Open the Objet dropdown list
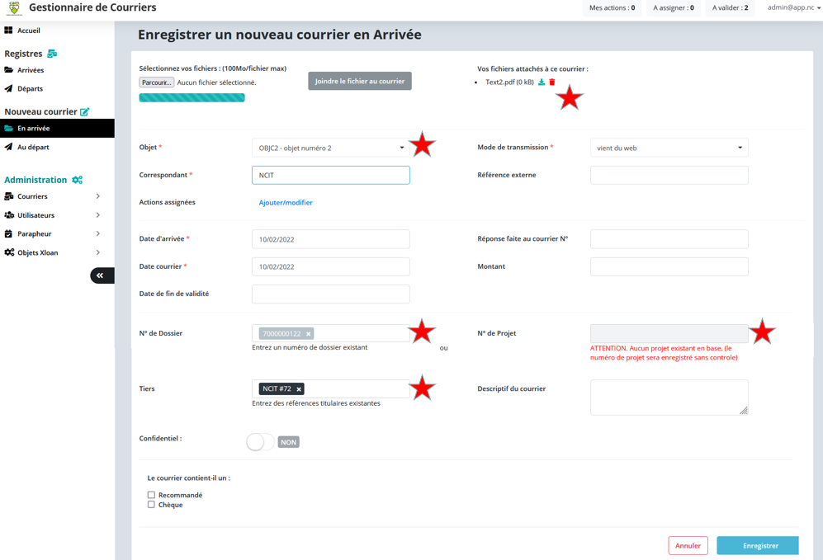Image resolution: width=823 pixels, height=560 pixels. coord(330,148)
